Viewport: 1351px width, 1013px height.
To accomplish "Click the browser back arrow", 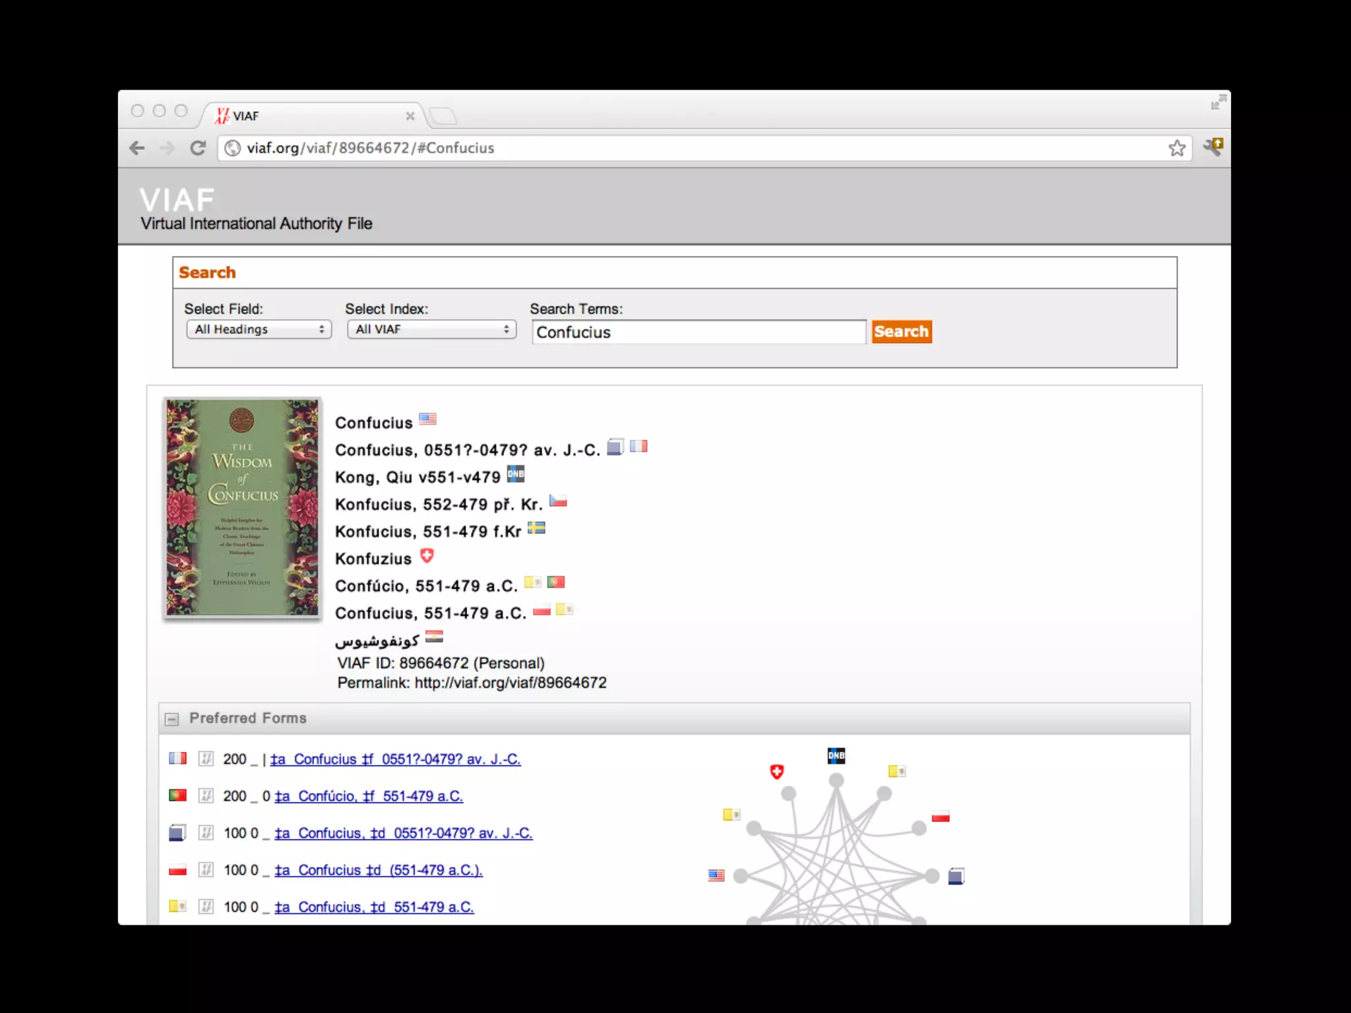I will click(x=137, y=148).
